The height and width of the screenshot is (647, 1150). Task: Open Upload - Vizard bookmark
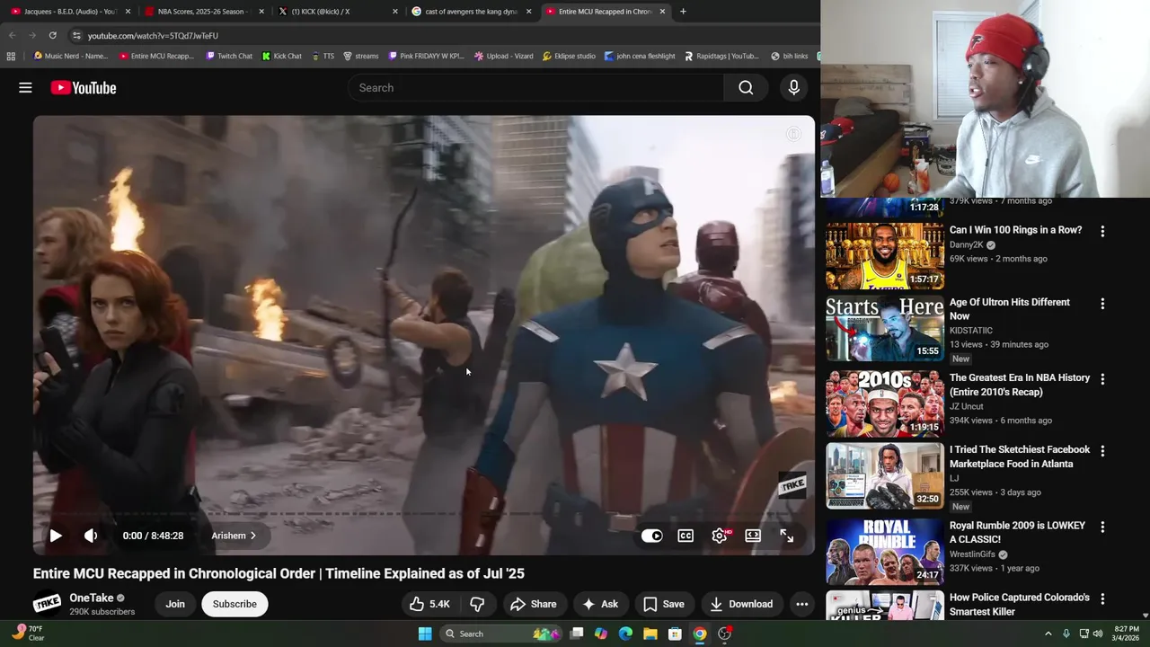503,56
